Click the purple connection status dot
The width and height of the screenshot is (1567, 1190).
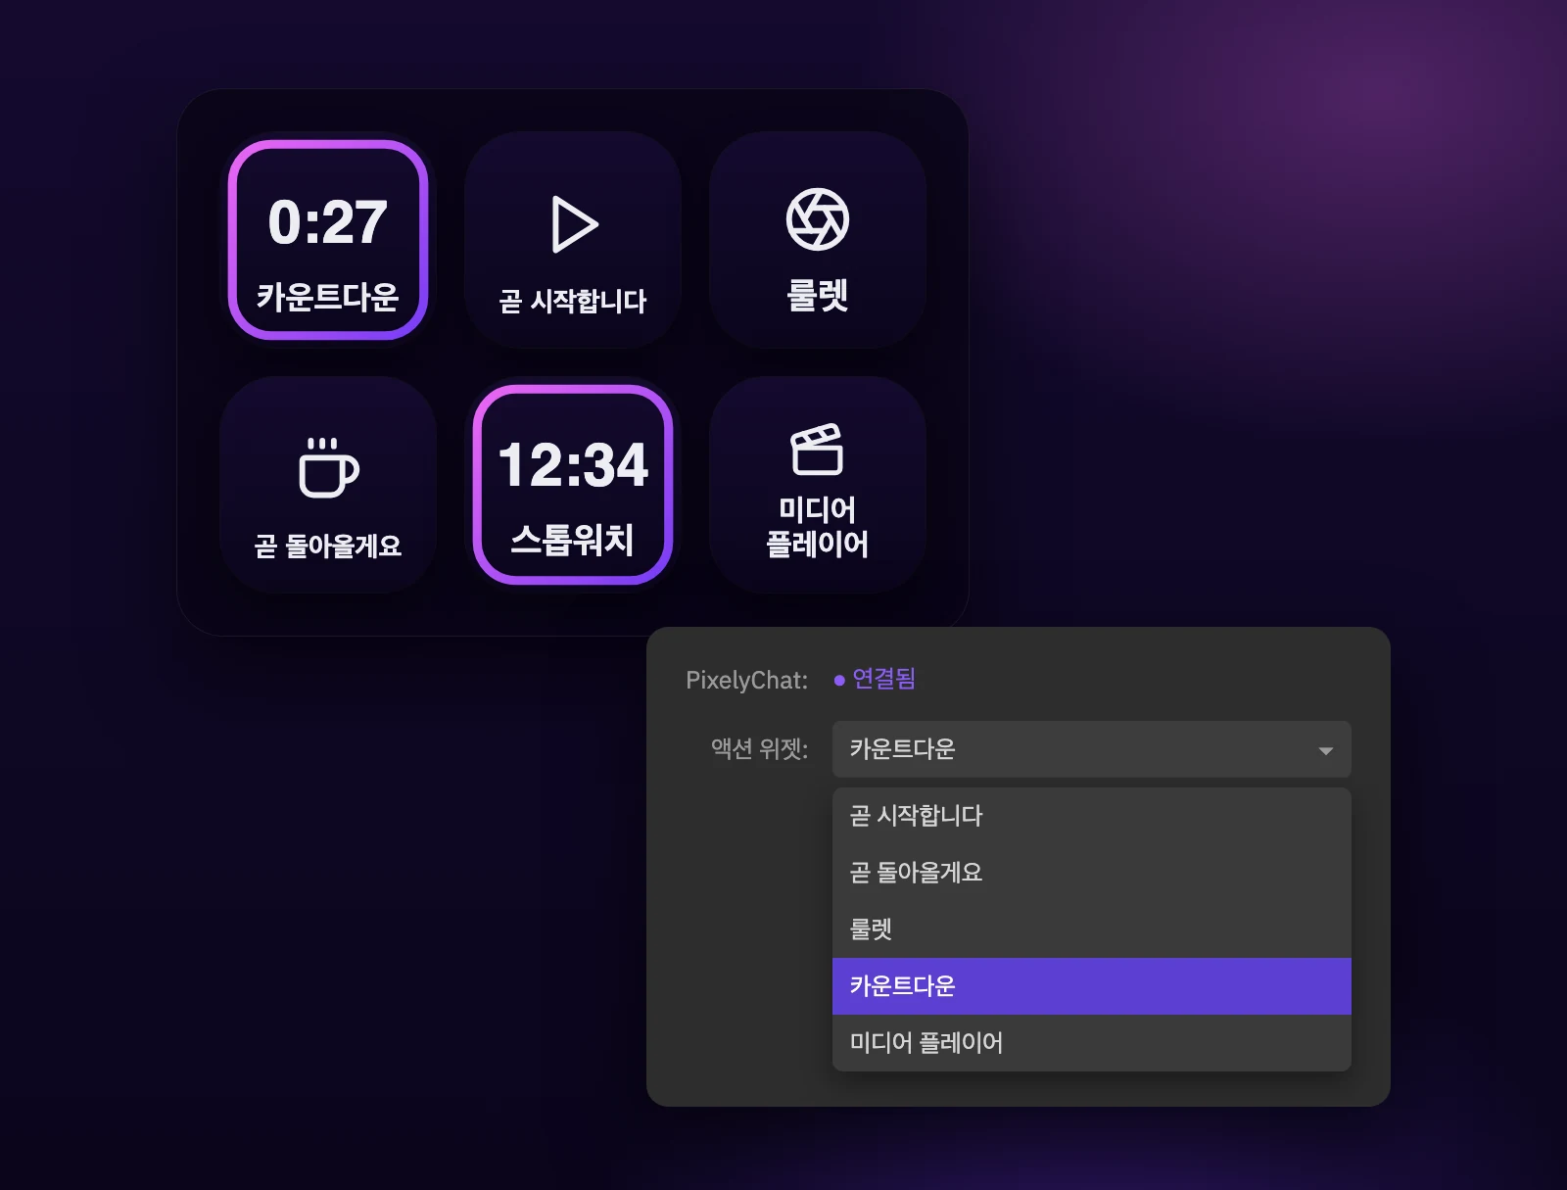(x=839, y=680)
